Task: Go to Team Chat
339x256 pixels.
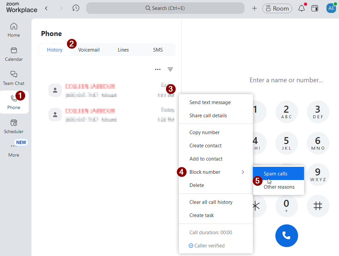Action: pyautogui.click(x=14, y=78)
